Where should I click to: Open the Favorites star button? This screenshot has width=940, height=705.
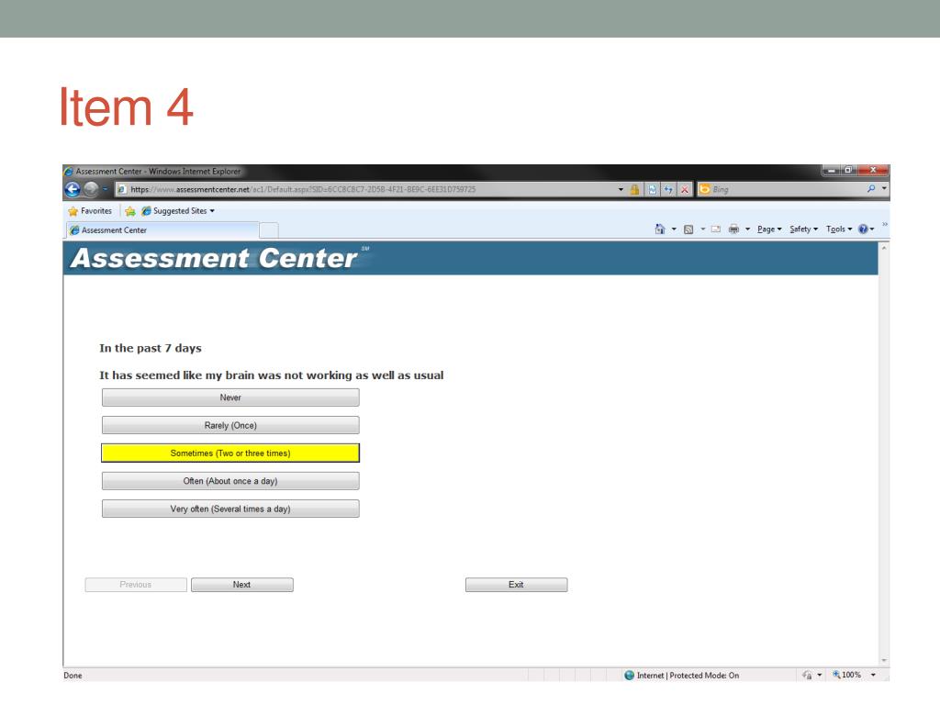pos(90,211)
